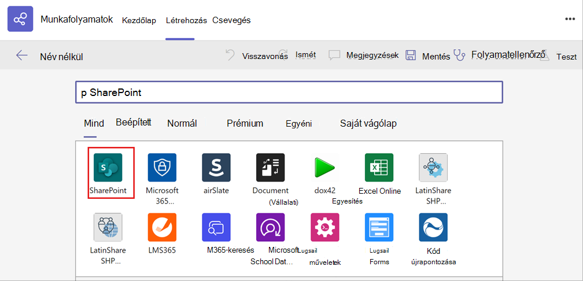Screen dimensions: 583x281
Task: Click the Visszavonás button label
Action: [x=265, y=57]
